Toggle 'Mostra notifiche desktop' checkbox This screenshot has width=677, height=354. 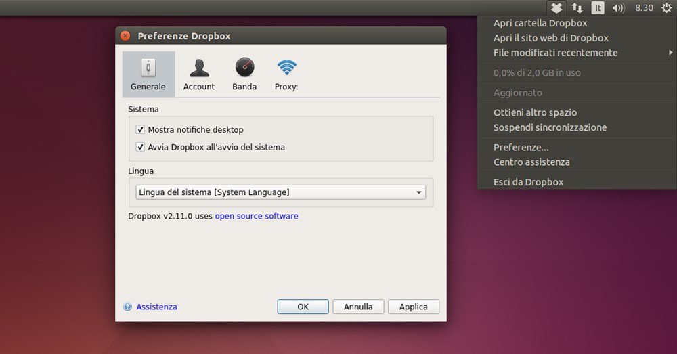tap(141, 129)
